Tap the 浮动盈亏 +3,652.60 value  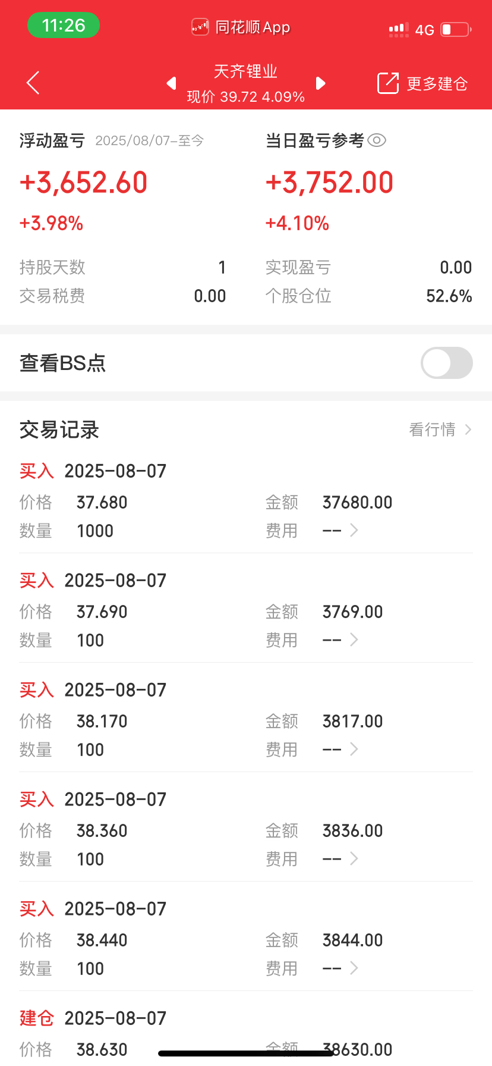83,183
